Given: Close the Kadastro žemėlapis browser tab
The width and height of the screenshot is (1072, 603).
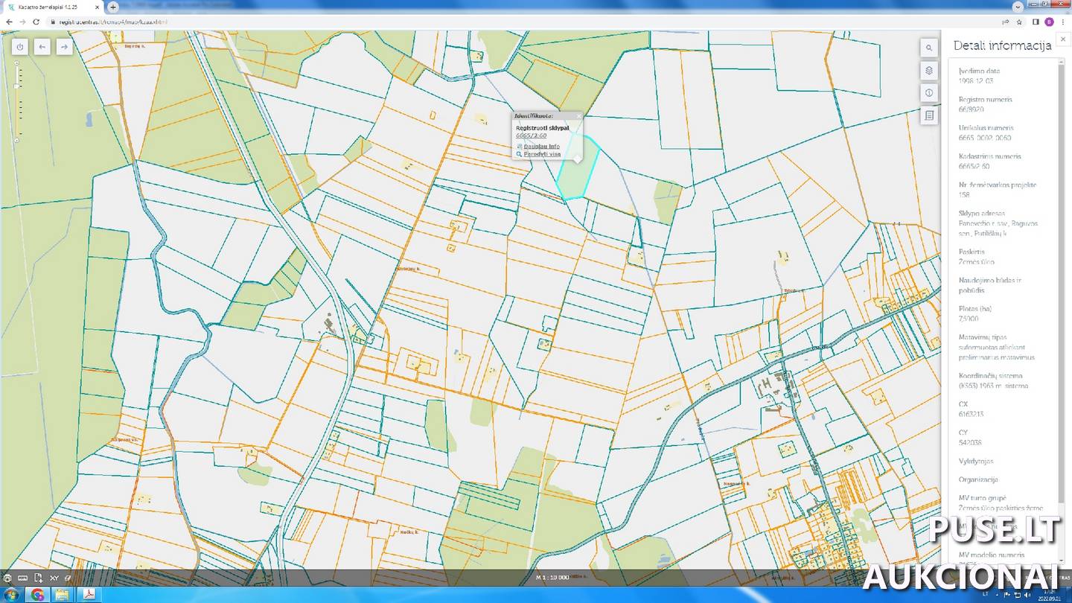Looking at the screenshot, I should (x=97, y=7).
